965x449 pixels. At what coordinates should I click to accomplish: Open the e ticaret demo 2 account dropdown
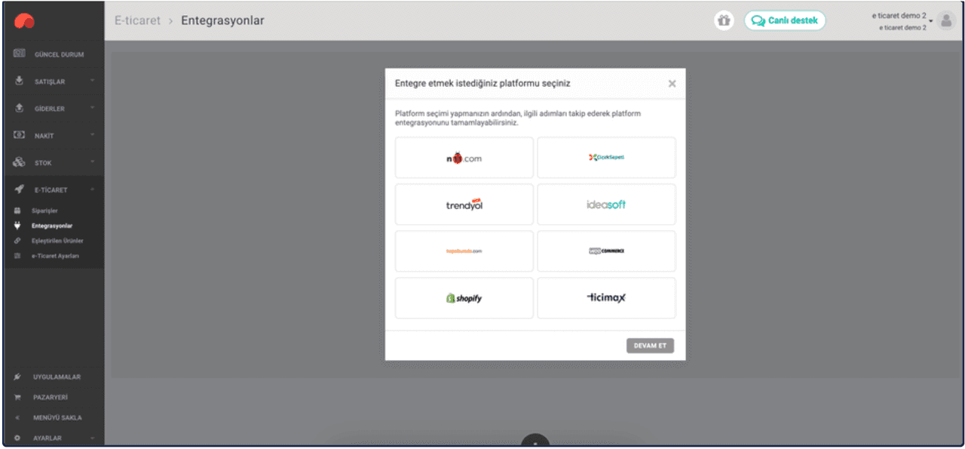tap(902, 21)
